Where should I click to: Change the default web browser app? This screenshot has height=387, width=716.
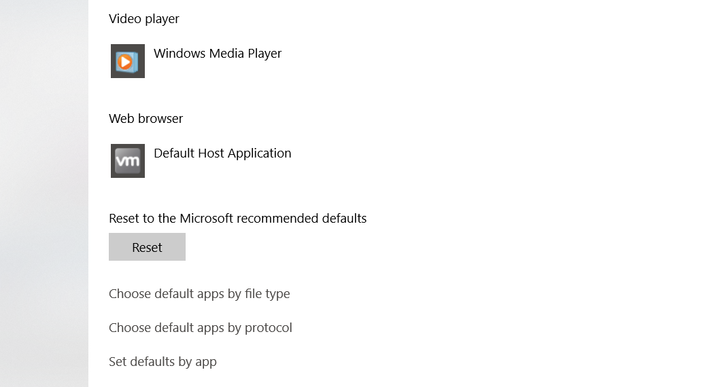201,161
